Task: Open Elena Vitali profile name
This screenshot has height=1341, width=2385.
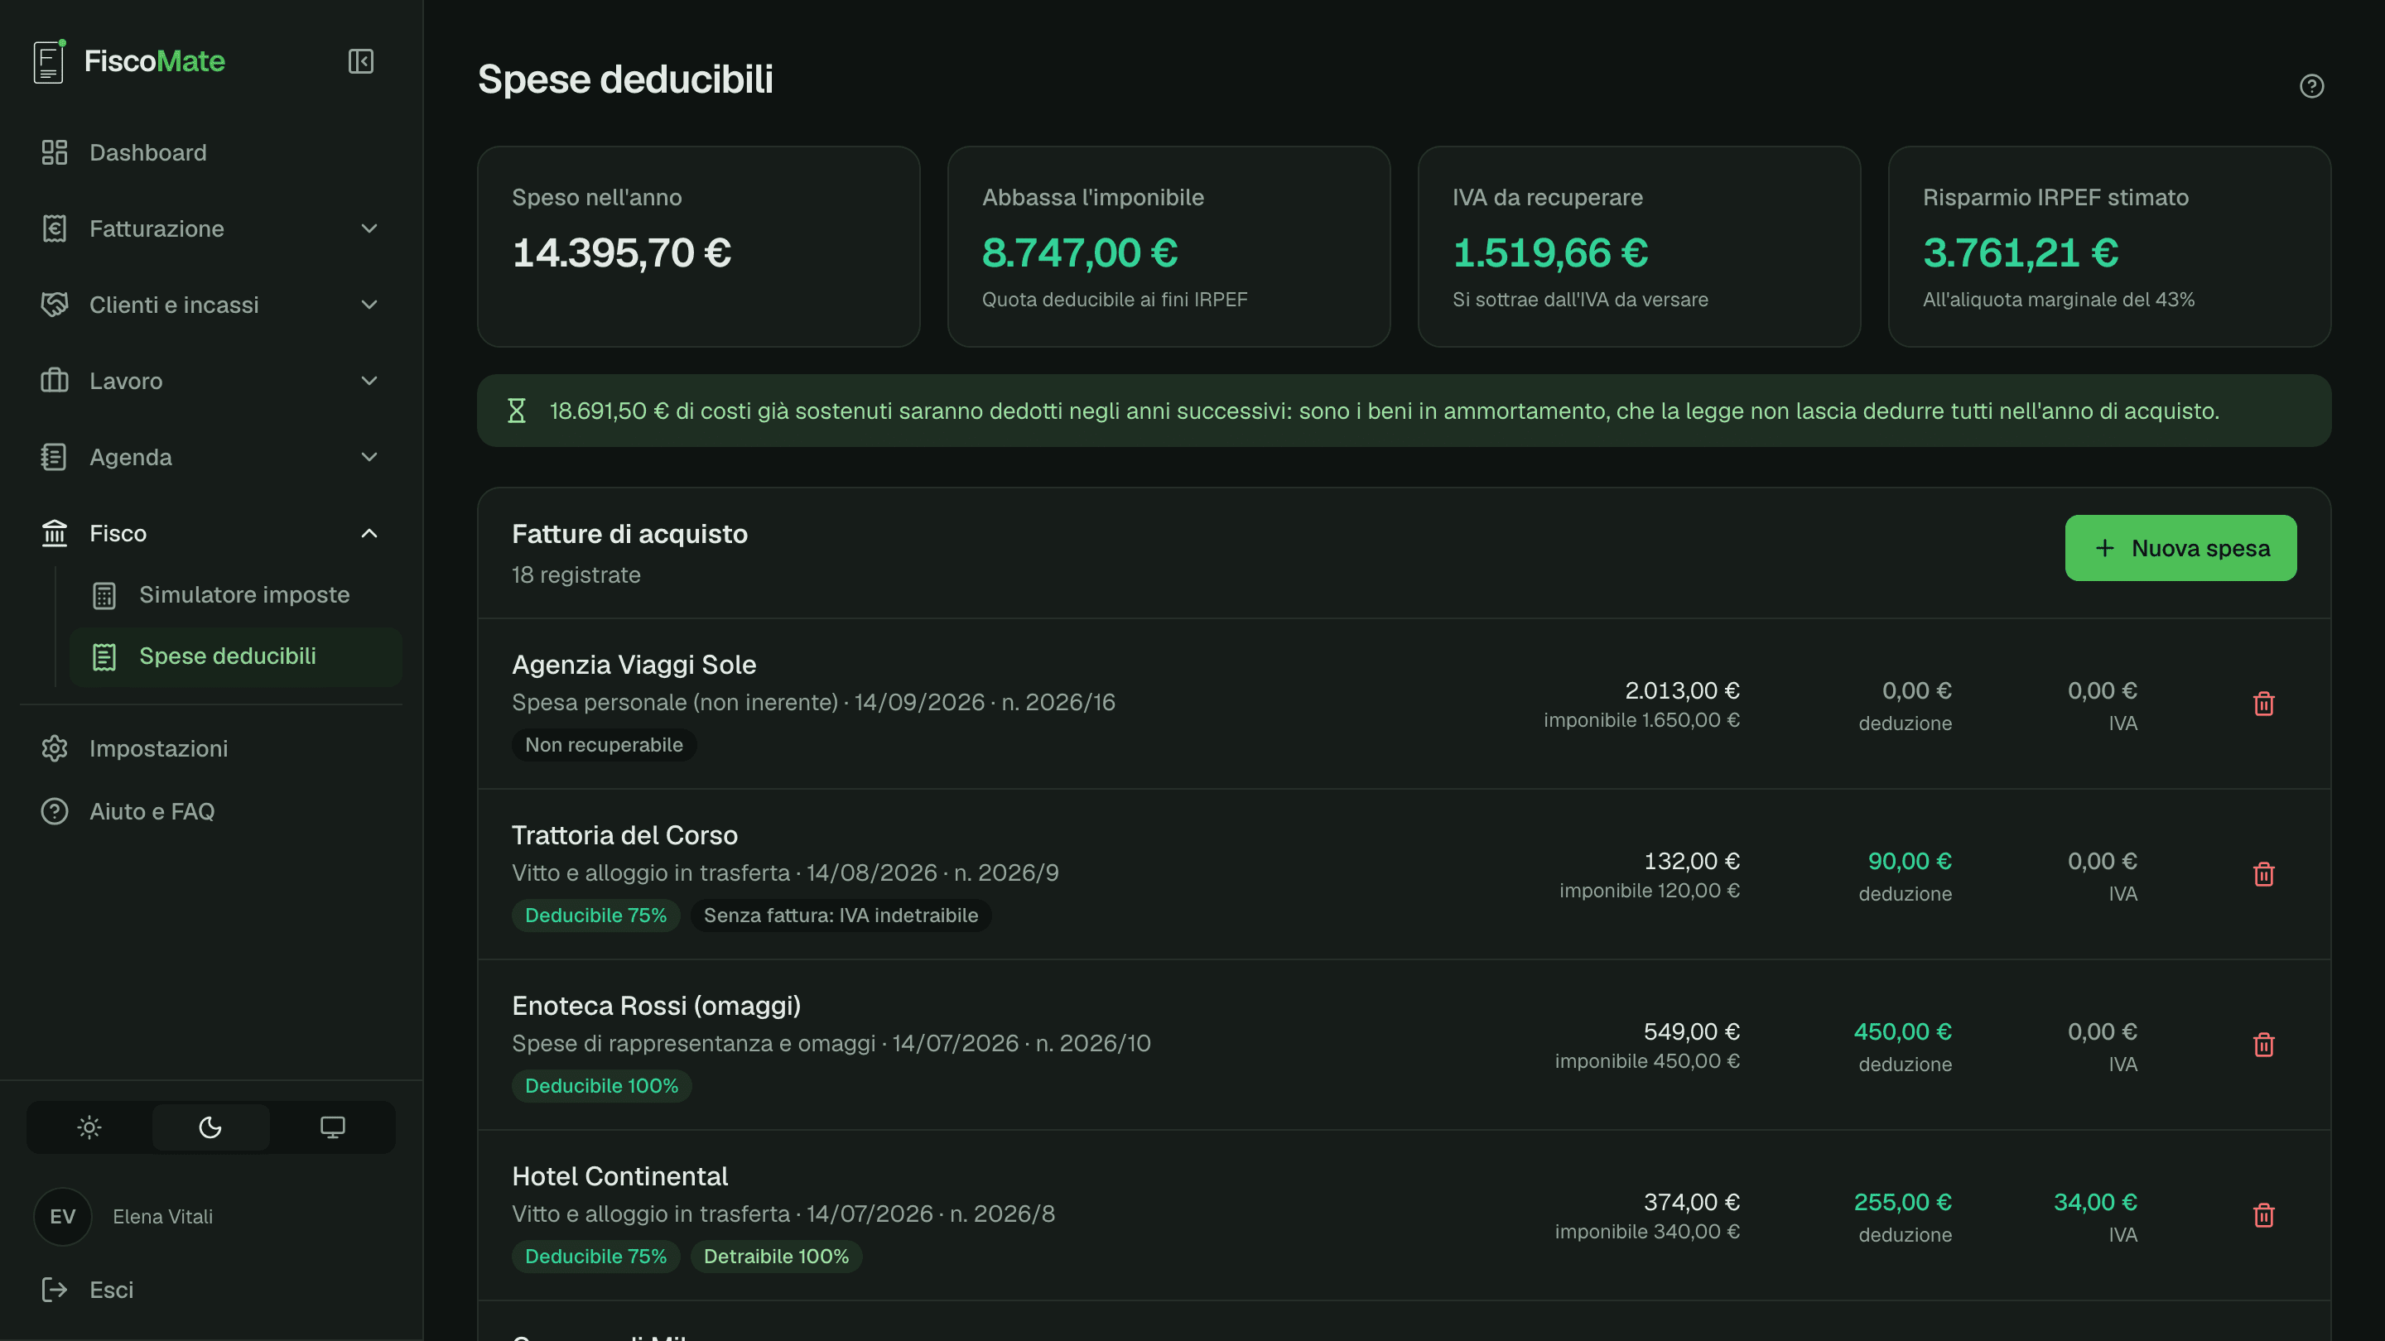Action: coord(163,1216)
